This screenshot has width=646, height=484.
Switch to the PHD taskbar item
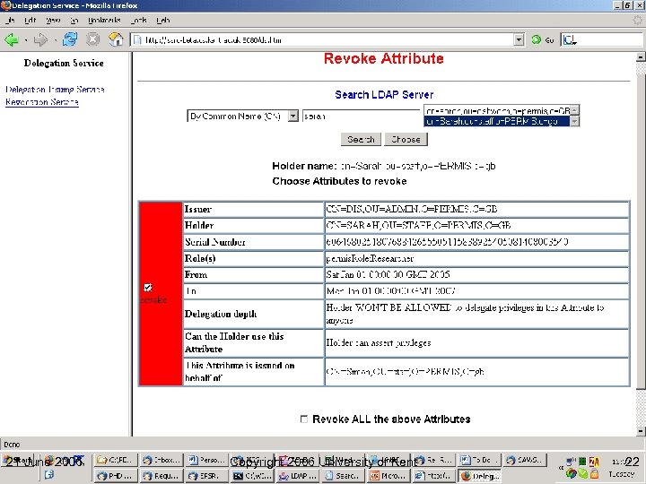116,476
